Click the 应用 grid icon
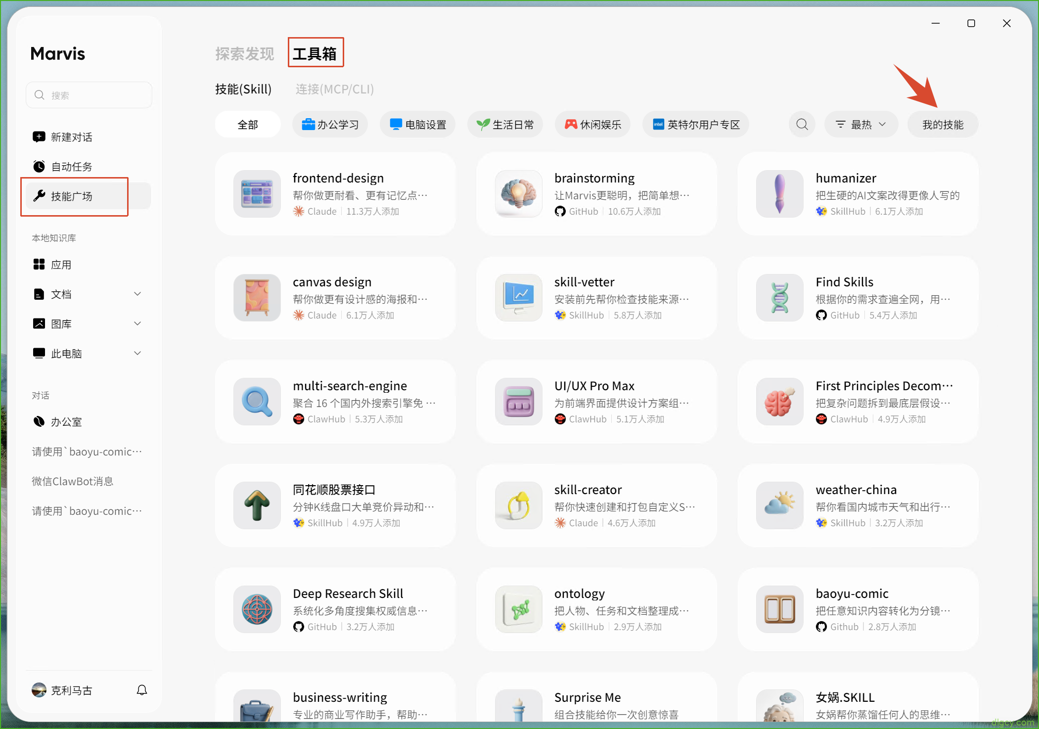This screenshot has width=1039, height=729. 39,265
